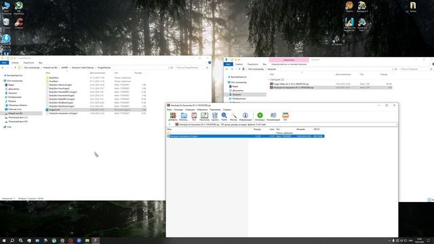
Task: Click the parent folder row in WinRAR list
Action: click(245, 133)
